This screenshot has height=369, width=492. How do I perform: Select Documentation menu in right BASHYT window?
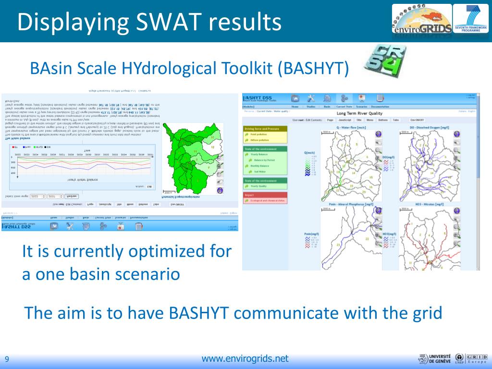[380, 107]
